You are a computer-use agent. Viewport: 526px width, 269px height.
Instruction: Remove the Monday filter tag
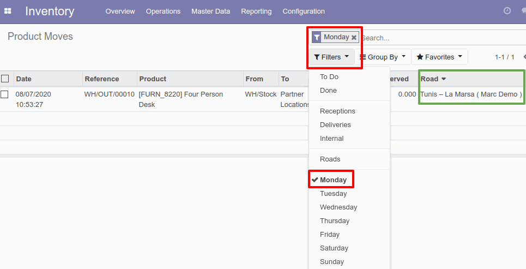pos(354,38)
